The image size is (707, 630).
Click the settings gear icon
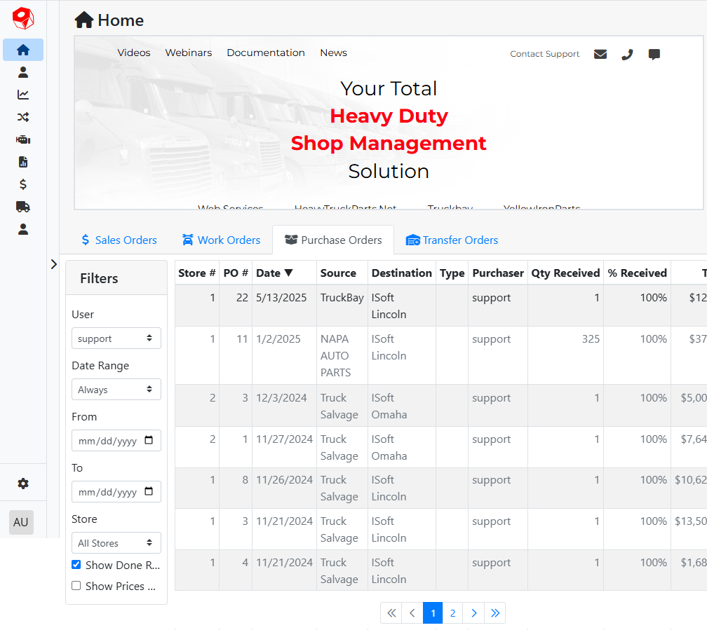(23, 484)
